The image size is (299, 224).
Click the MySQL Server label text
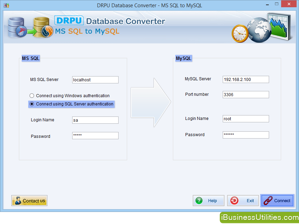[x=198, y=79]
